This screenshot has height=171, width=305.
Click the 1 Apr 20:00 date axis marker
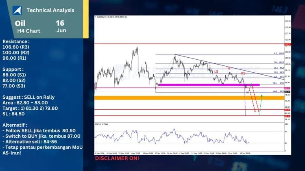pyautogui.click(x=135, y=153)
